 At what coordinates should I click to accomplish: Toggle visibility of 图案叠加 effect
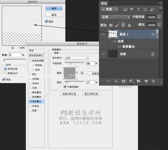click(119, 47)
